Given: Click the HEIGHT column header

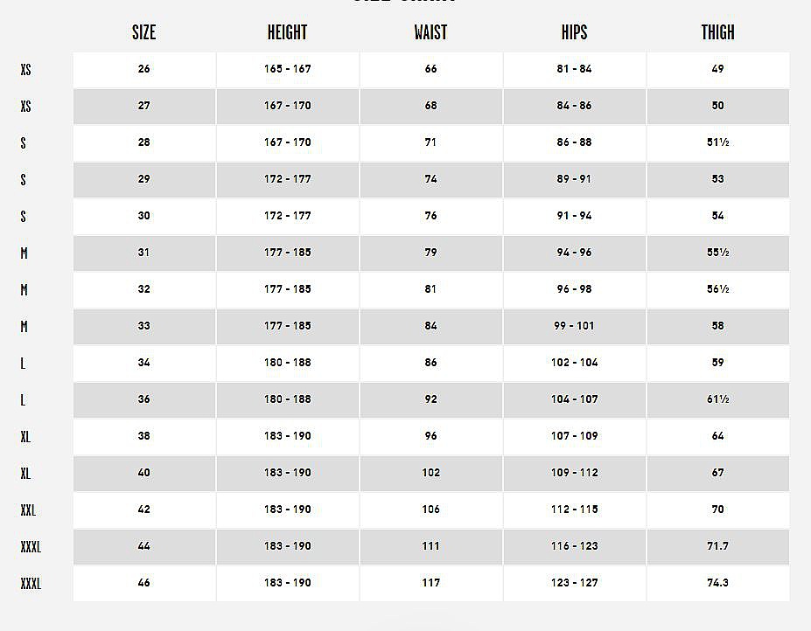Looking at the screenshot, I should point(287,32).
